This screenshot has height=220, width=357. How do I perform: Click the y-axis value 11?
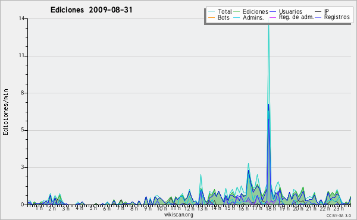(21, 56)
